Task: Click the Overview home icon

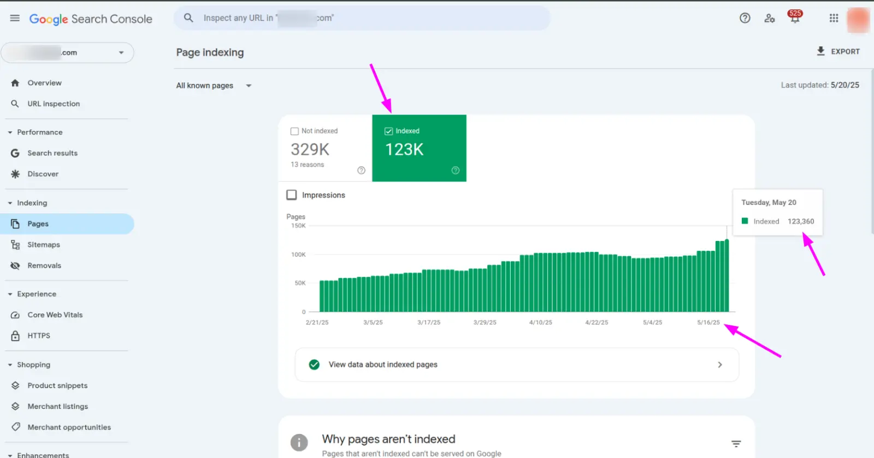Action: (x=15, y=83)
